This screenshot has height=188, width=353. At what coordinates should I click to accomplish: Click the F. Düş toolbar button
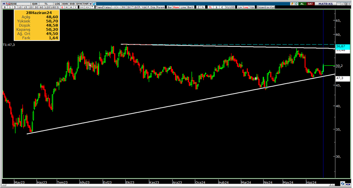point(151,7)
